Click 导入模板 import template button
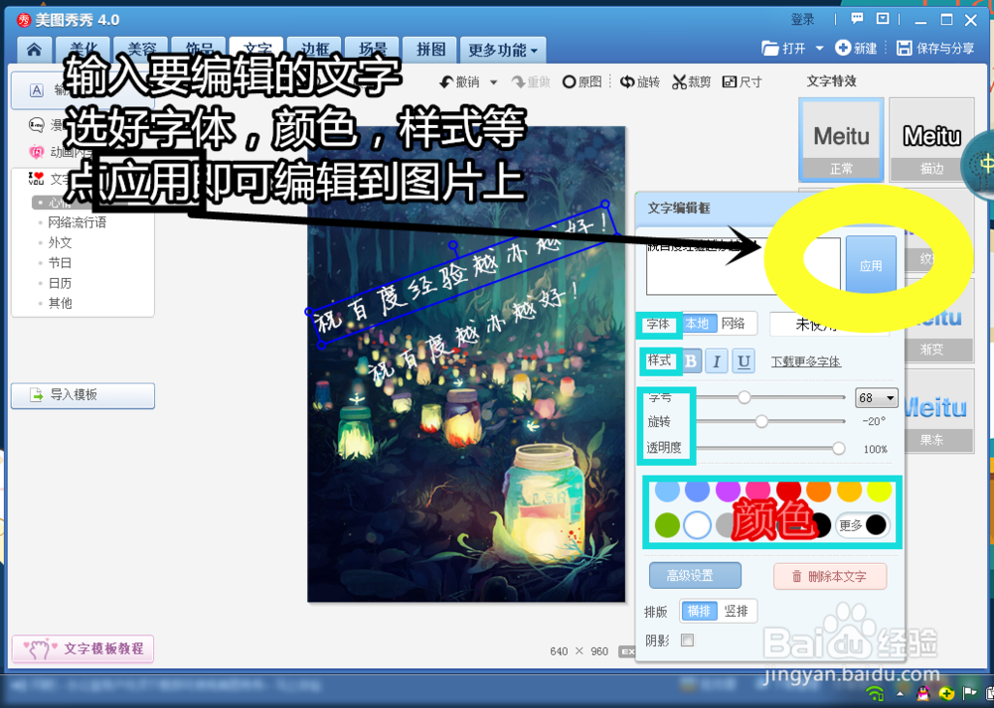994x708 pixels. click(83, 395)
